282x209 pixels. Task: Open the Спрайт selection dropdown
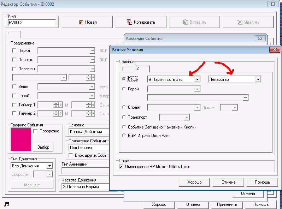174,107
